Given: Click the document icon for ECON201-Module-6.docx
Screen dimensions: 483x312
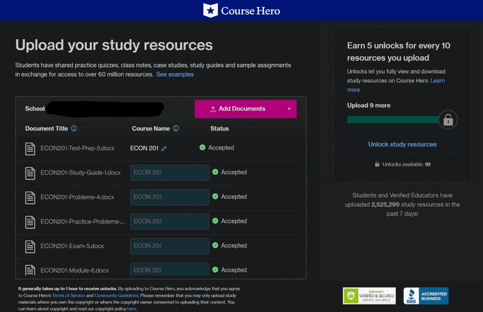Looking at the screenshot, I should click(x=30, y=270).
